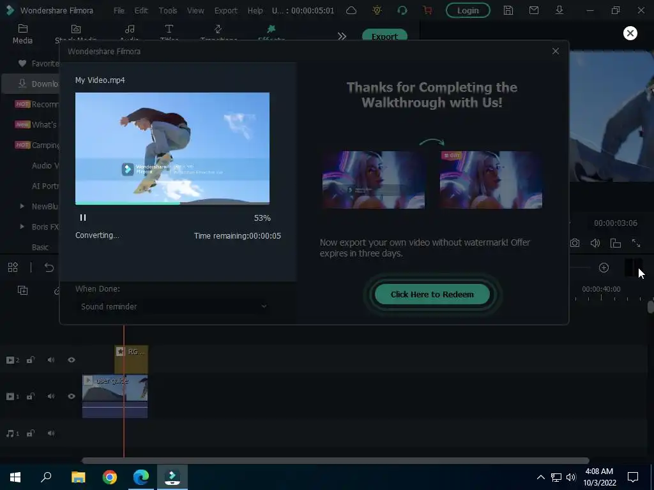Select the RG effect clip on track 2
654x490 pixels.
(132, 360)
